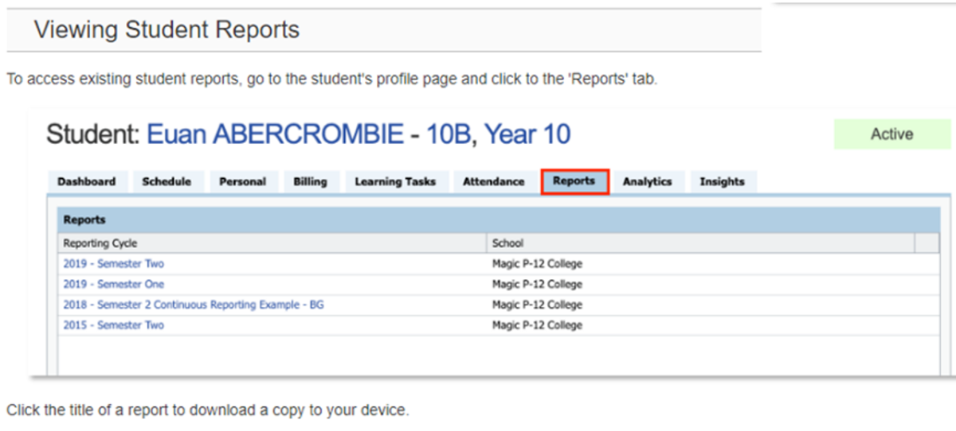Select the Personal tab

tap(242, 181)
